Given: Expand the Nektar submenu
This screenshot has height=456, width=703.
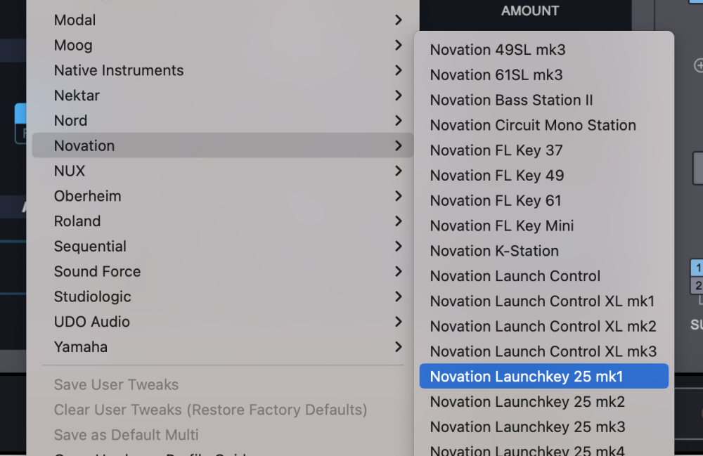Looking at the screenshot, I should (77, 96).
